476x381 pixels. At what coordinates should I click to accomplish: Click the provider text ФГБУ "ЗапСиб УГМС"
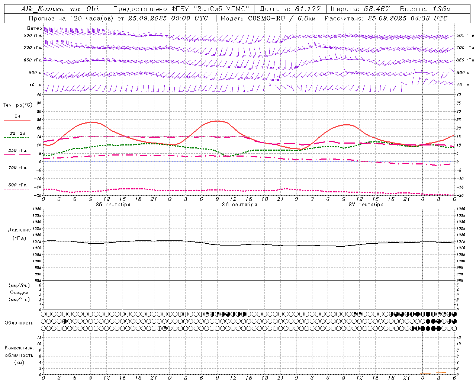pos(210,9)
